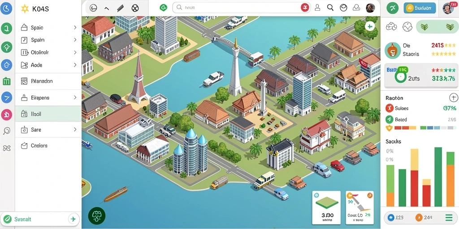459x229 pixels.
Task: Select the pencil tool in toolbar
Action: tap(120, 8)
